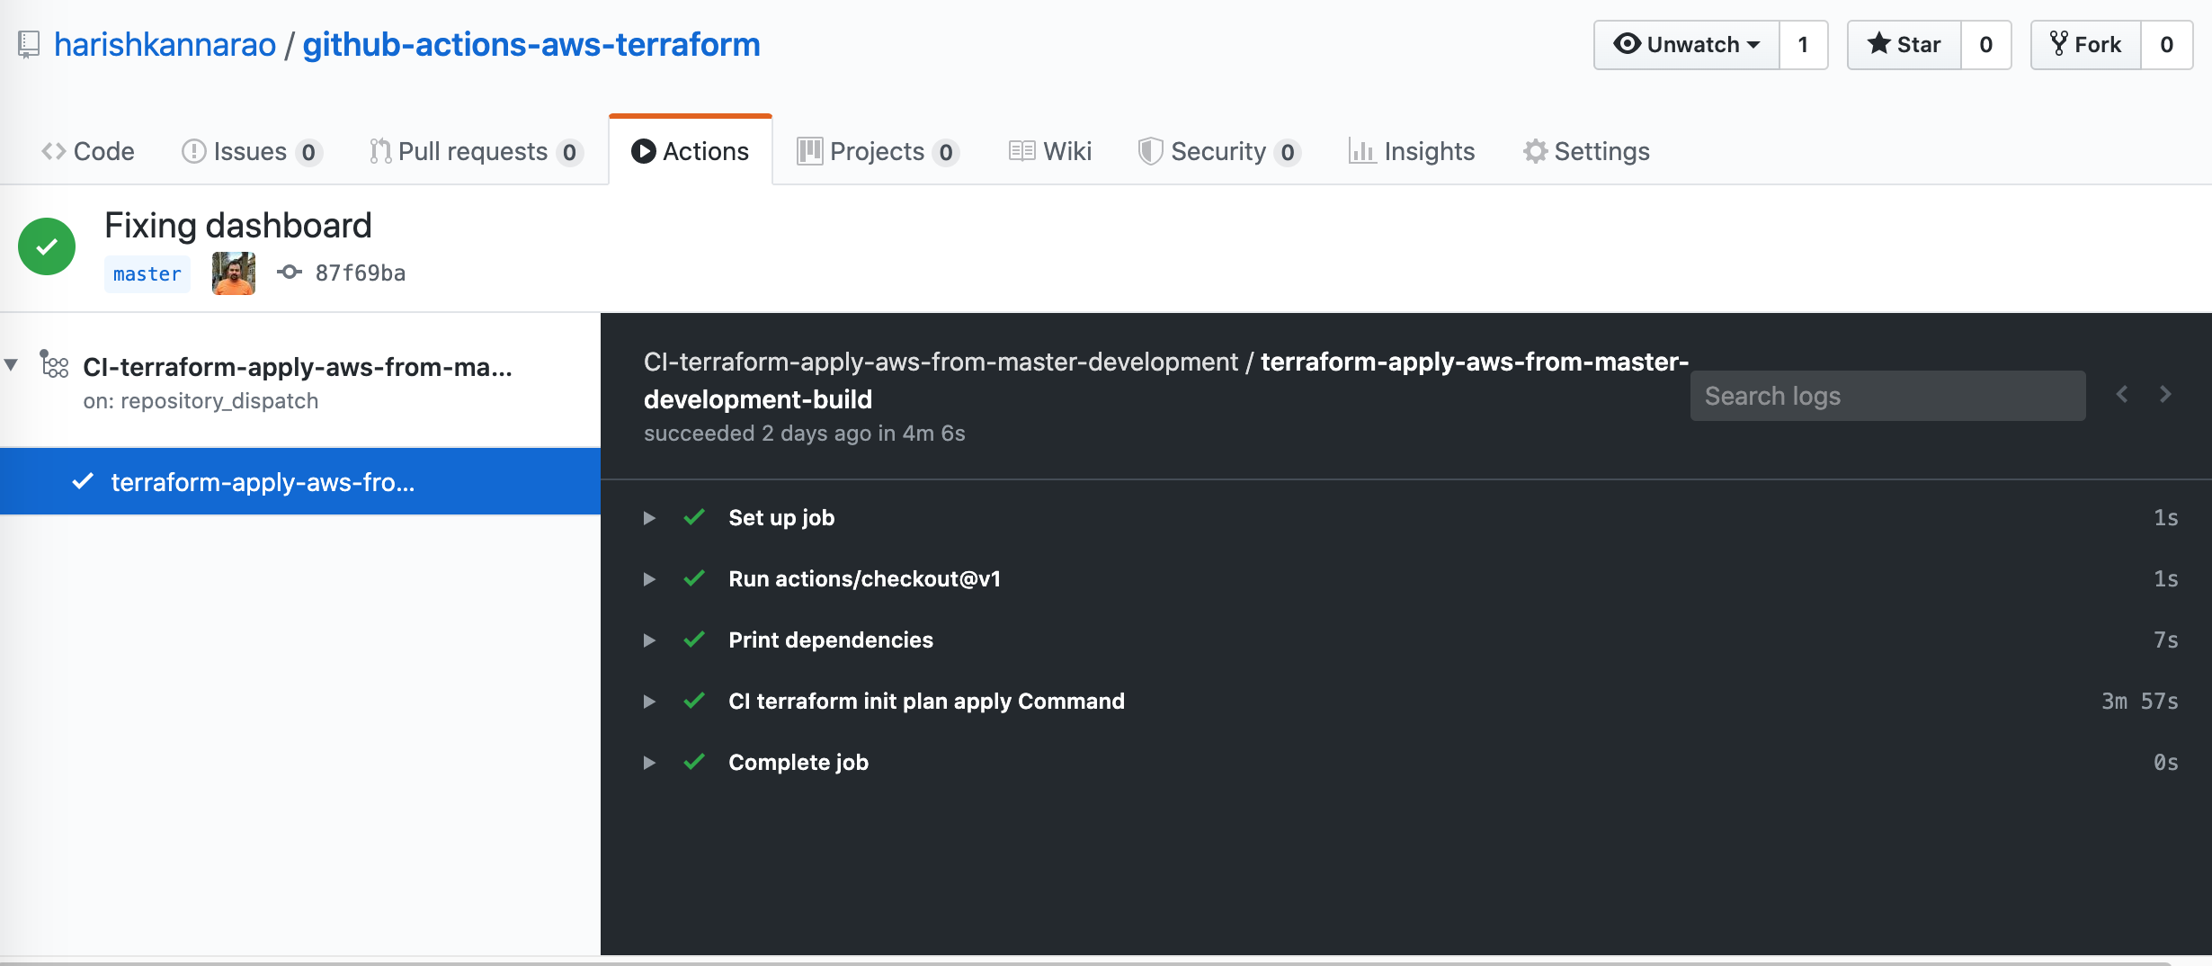This screenshot has width=2212, height=966.
Task: Expand the Run actions/checkout@v1 step
Action: click(x=649, y=579)
